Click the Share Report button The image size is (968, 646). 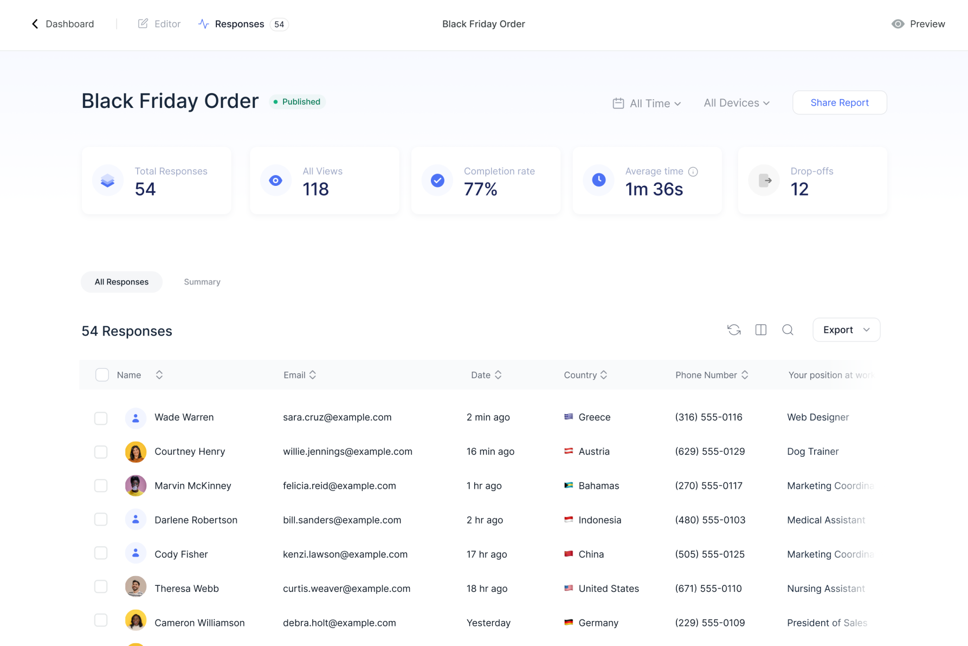tap(839, 102)
